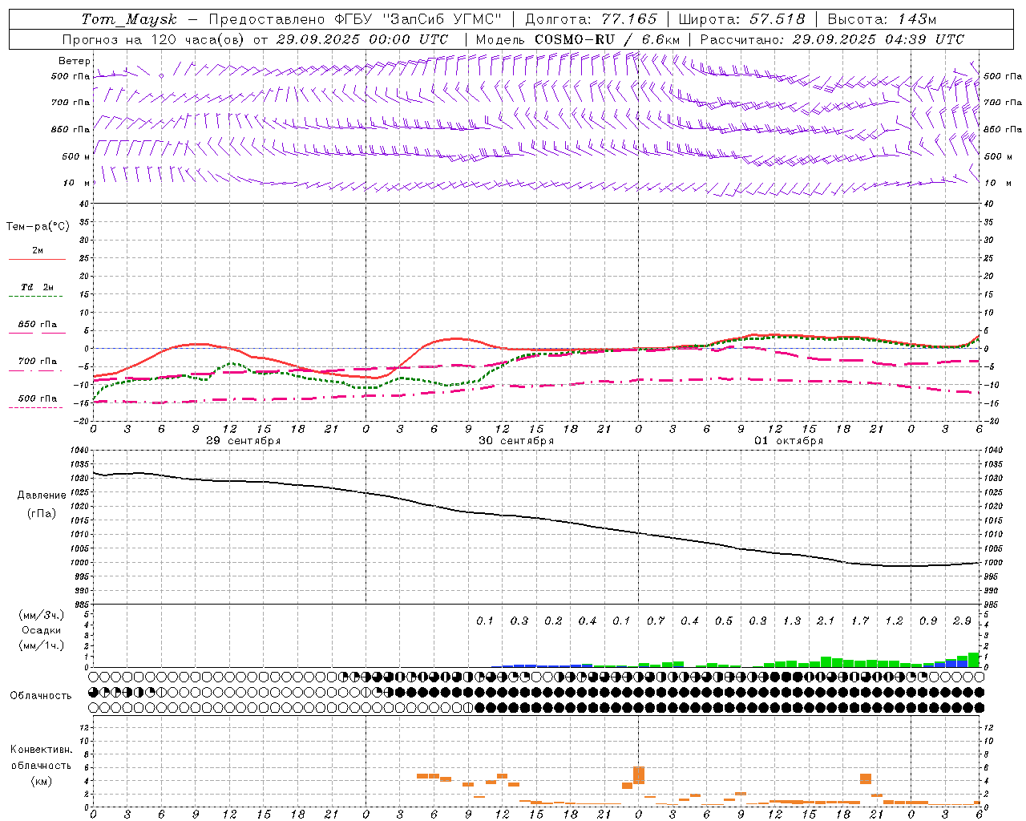Click the 3-hour precipitation value "2.9"
This screenshot has height=821, width=1026.
point(963,621)
